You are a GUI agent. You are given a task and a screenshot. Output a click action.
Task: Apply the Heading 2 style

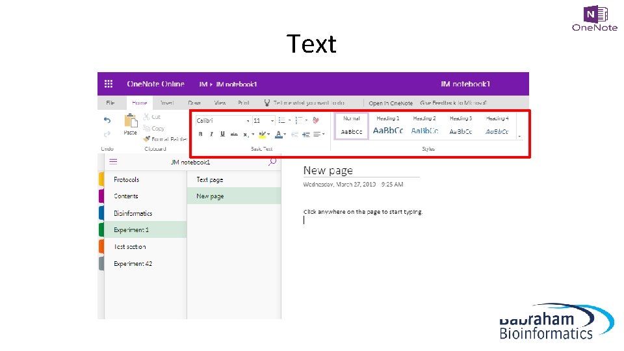pos(424,125)
